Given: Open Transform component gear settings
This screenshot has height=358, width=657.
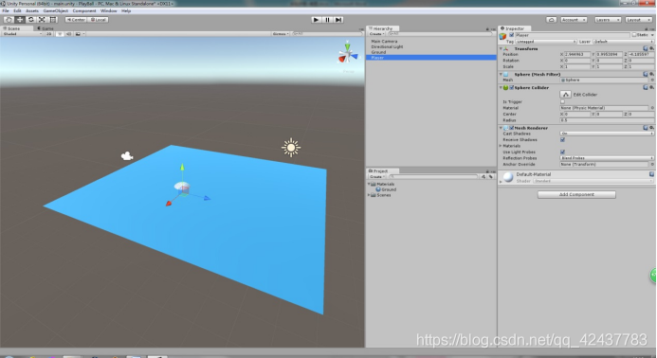Looking at the screenshot, I should pyautogui.click(x=651, y=48).
